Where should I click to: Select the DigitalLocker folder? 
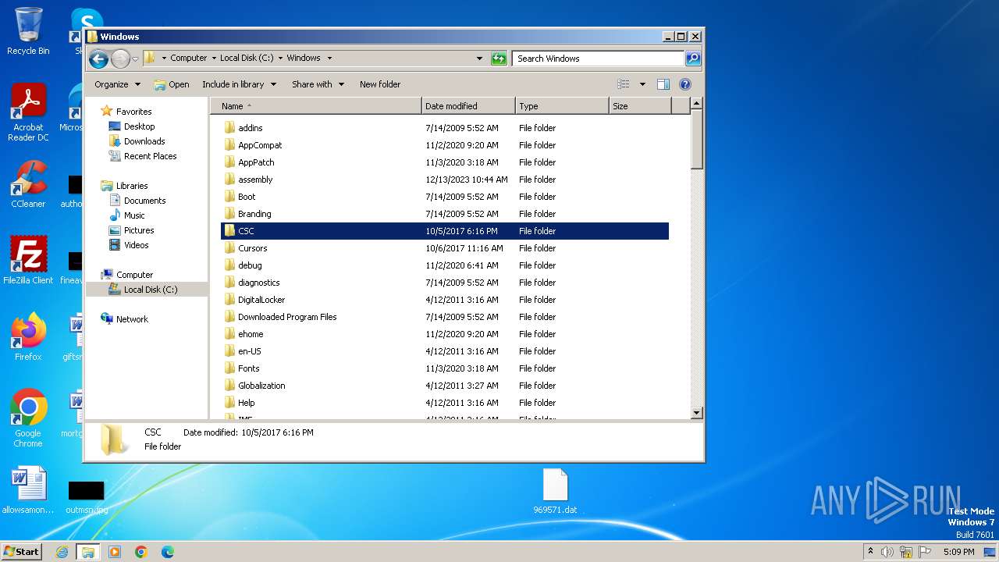click(x=261, y=300)
